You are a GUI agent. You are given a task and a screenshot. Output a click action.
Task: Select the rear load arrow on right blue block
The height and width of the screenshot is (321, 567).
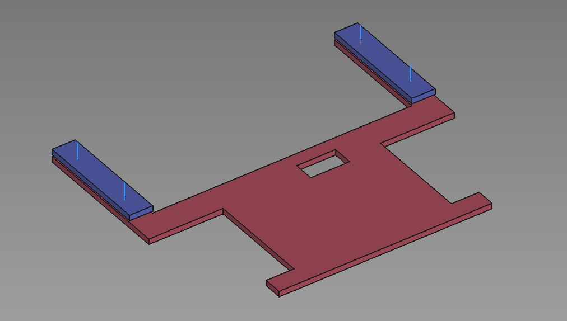(x=360, y=34)
